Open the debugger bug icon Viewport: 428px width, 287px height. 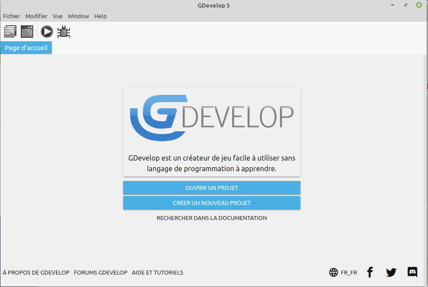click(x=64, y=31)
